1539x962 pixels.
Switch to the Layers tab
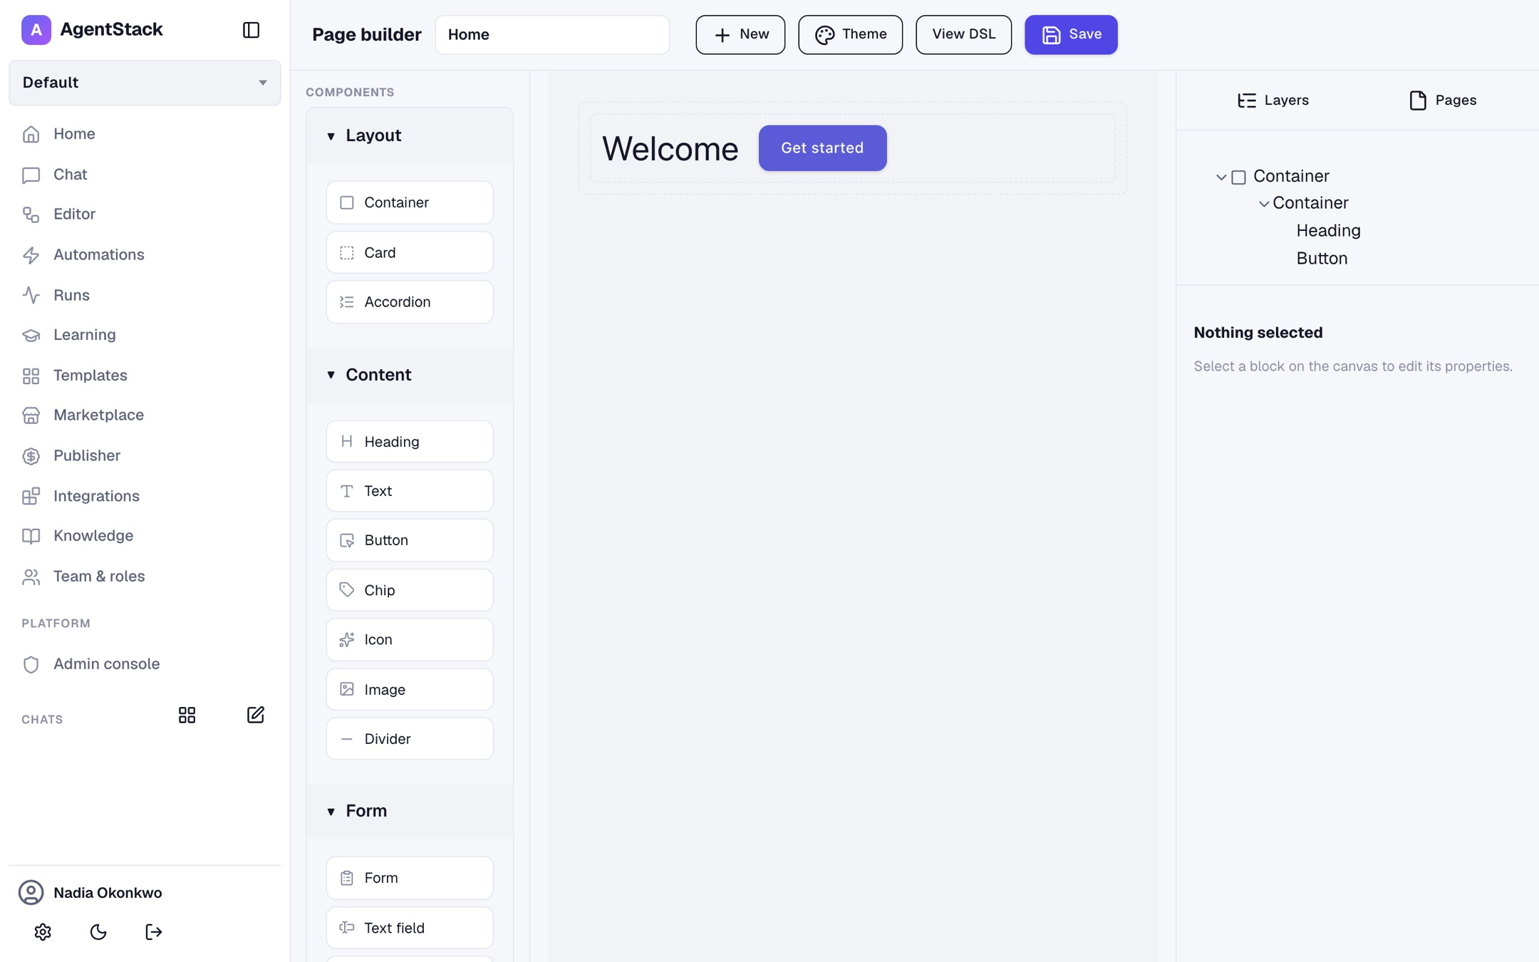[1273, 100]
